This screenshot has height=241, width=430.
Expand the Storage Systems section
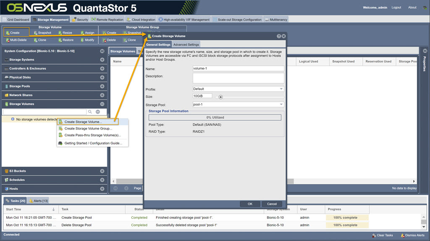point(102,60)
